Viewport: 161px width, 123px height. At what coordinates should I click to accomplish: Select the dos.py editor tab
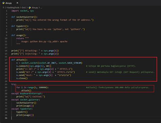(x=10, y=3)
